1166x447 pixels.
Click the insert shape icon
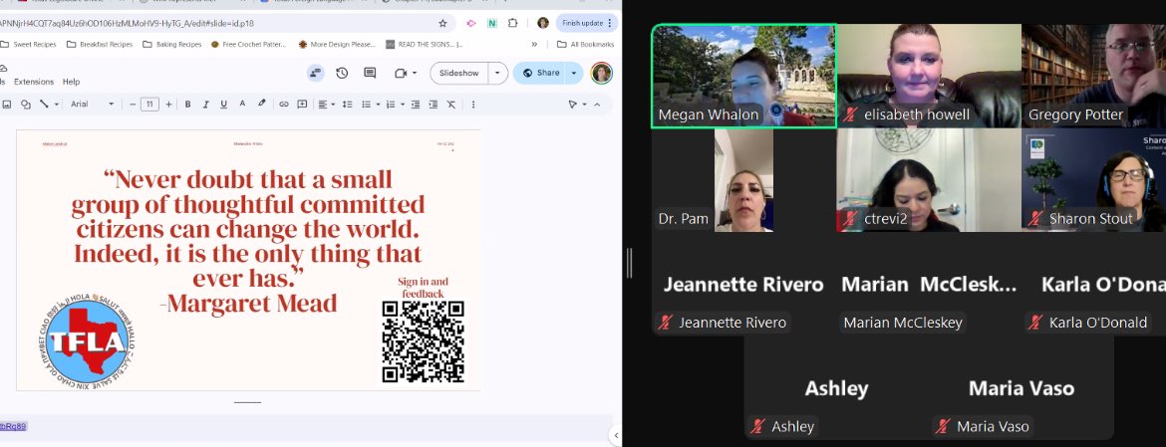point(26,105)
